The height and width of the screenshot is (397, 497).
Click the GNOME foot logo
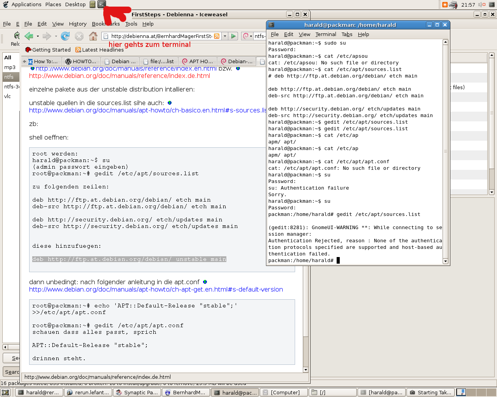click(x=5, y=5)
